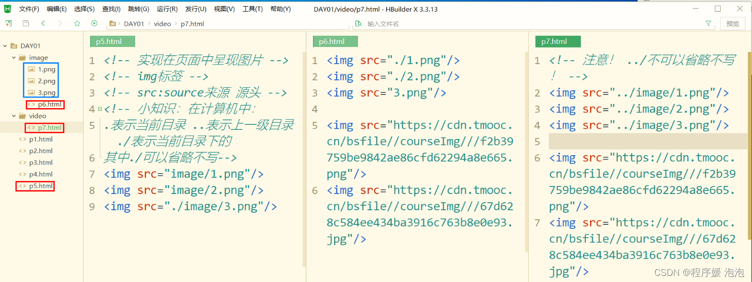Viewport: 752px width, 282px height.
Task: Click video in the breadcrumb path
Action: (x=163, y=24)
